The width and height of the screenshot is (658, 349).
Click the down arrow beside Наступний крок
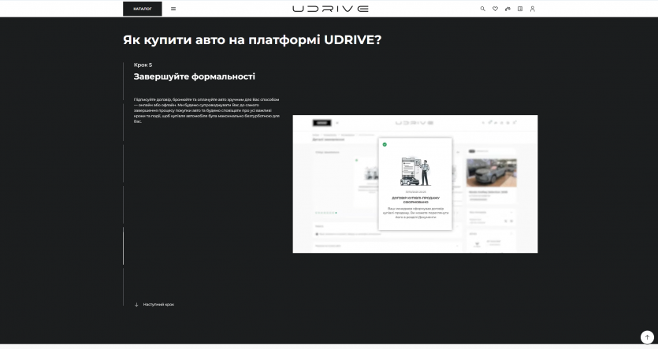click(x=136, y=304)
